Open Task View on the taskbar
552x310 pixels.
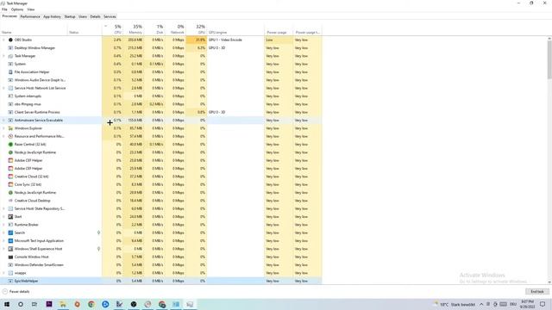34,304
